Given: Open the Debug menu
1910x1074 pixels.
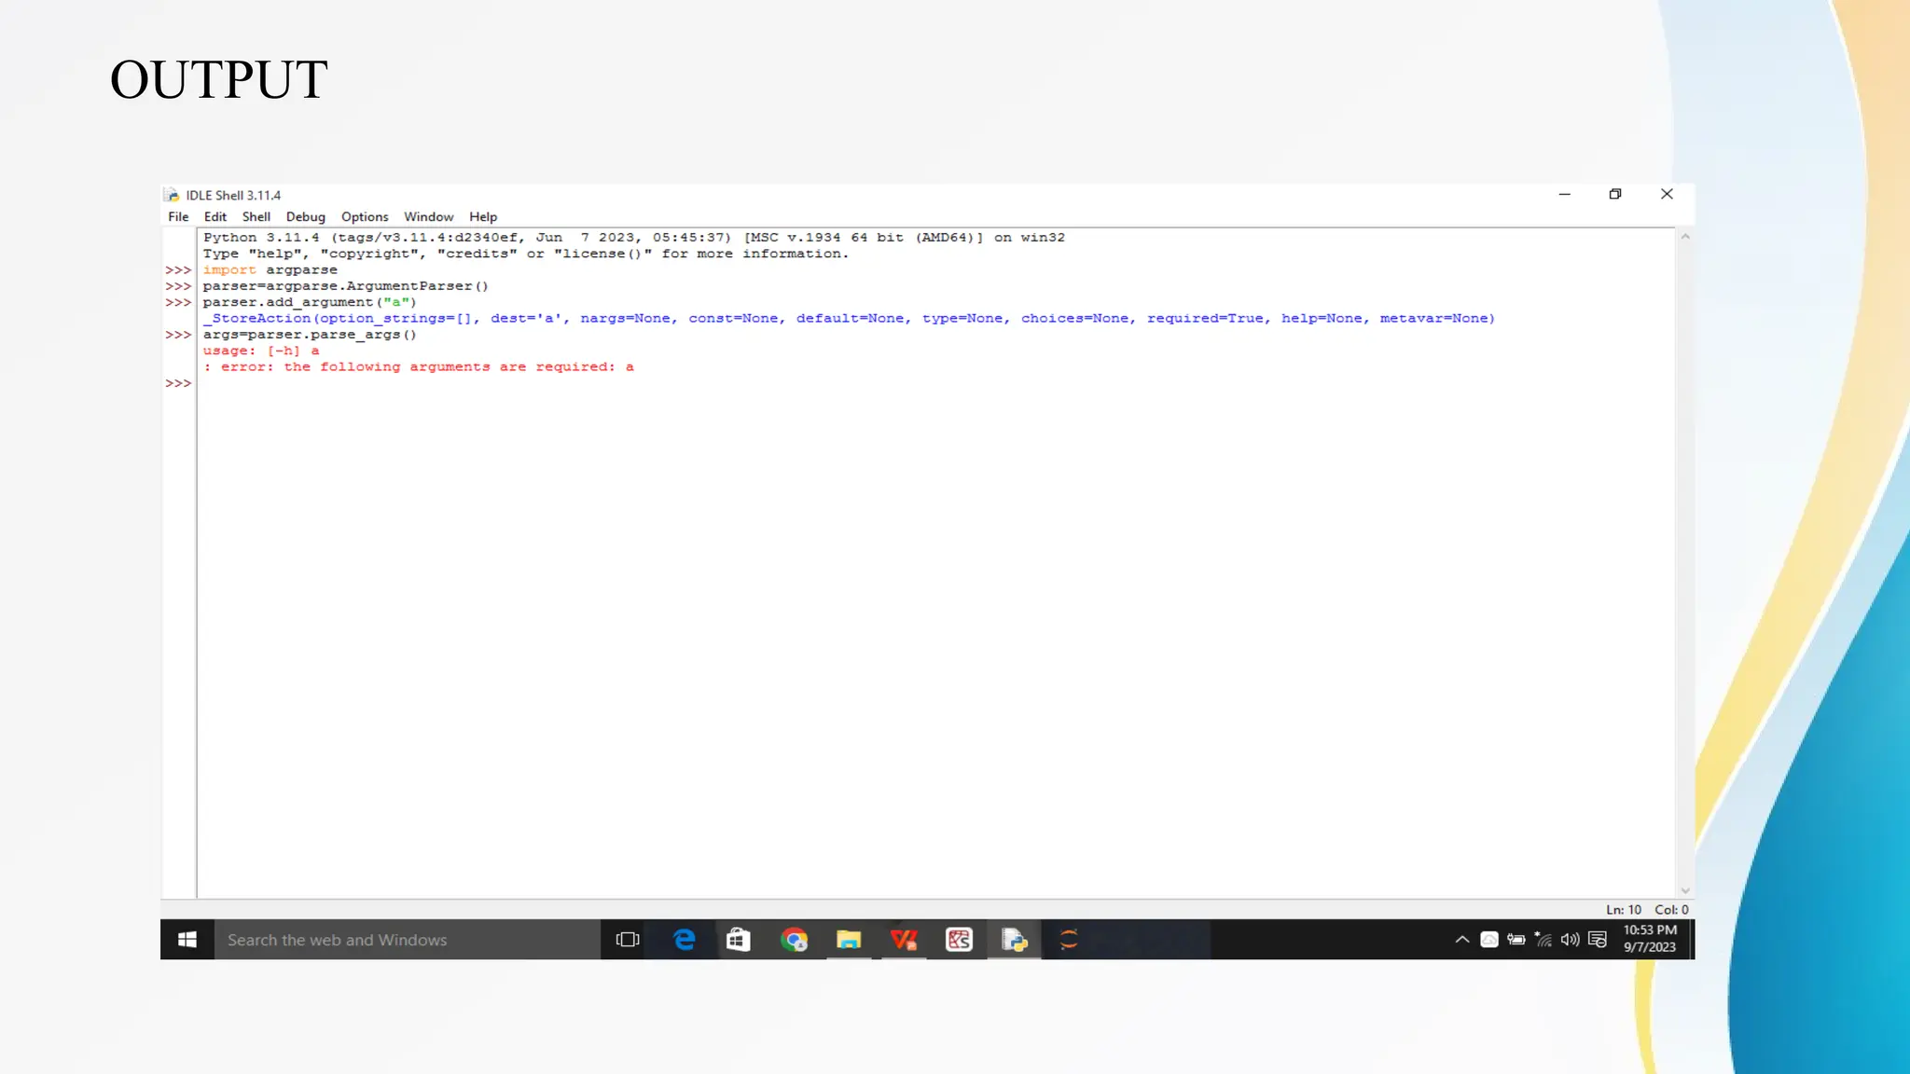Looking at the screenshot, I should tap(305, 216).
